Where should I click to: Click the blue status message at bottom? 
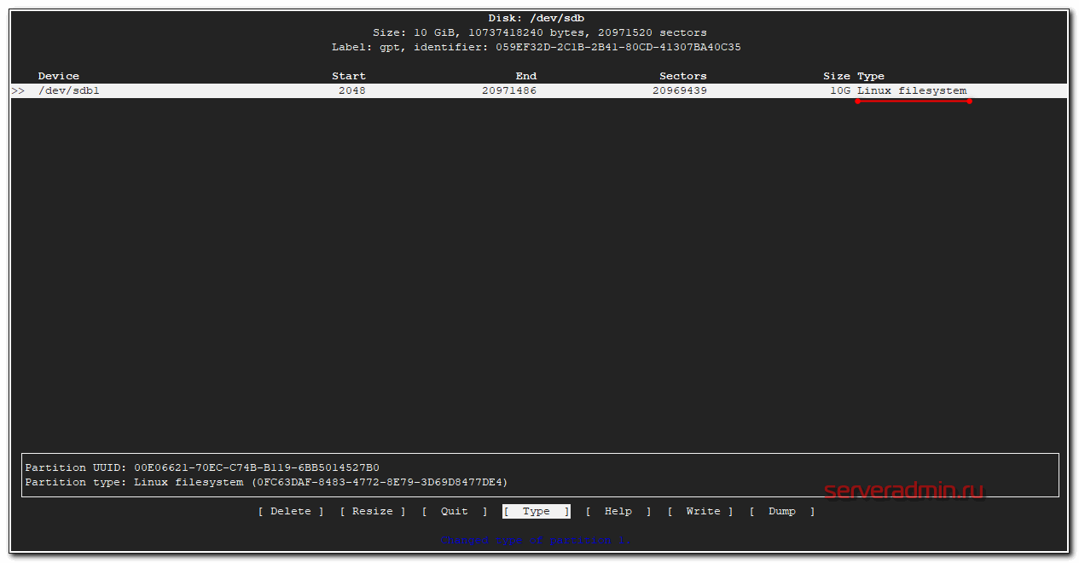click(537, 540)
